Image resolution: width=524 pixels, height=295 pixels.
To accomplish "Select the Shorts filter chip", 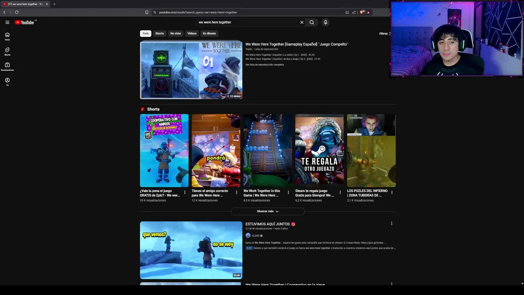I will click(x=159, y=33).
